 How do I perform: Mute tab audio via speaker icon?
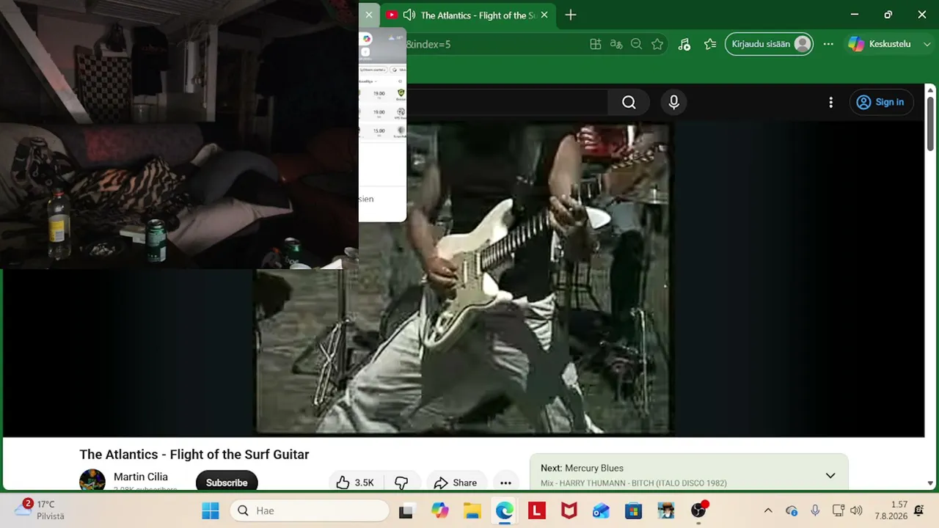pyautogui.click(x=409, y=15)
